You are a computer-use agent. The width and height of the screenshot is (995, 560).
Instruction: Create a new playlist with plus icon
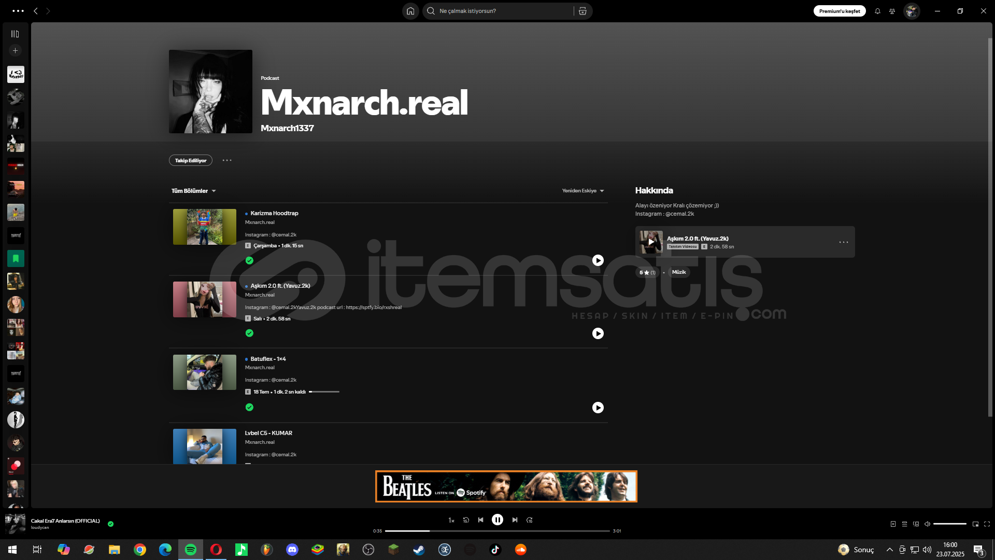[16, 51]
